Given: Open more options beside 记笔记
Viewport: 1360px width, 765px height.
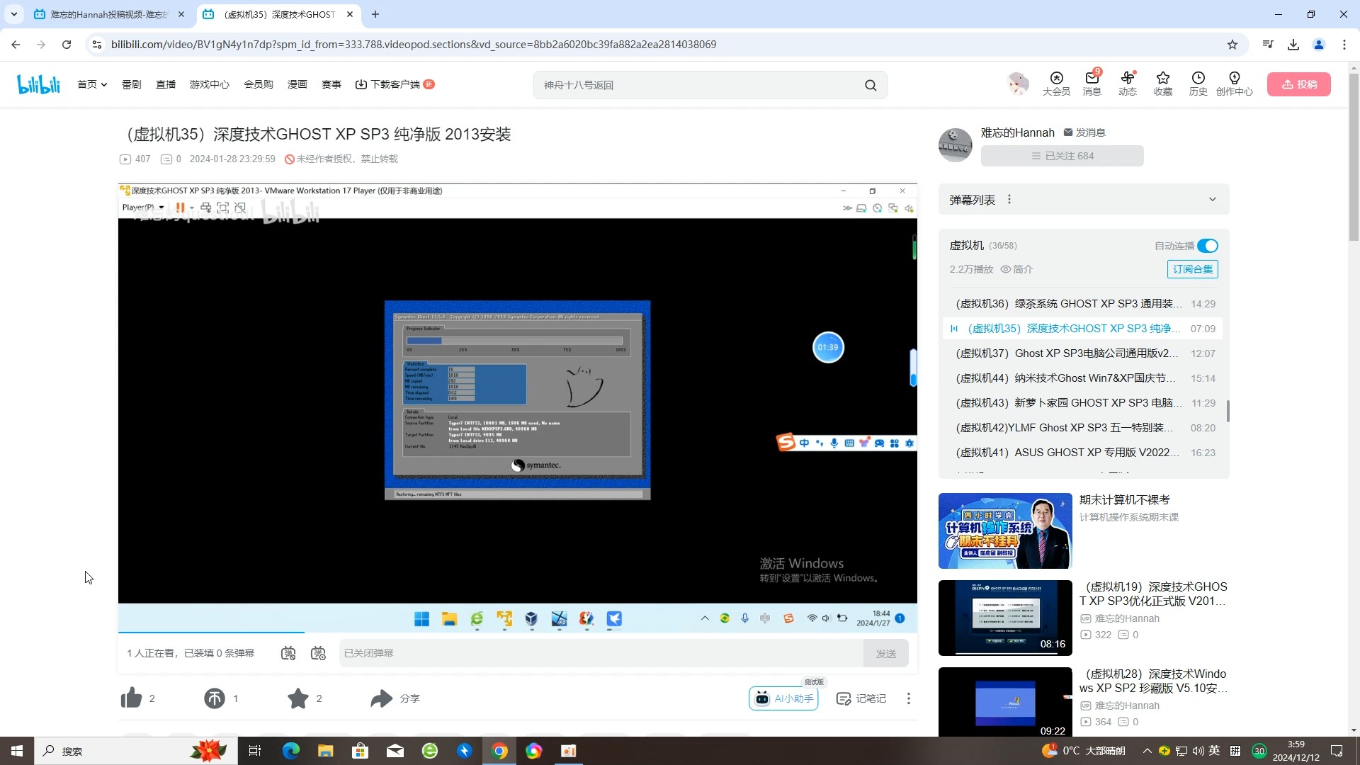Looking at the screenshot, I should click(908, 698).
